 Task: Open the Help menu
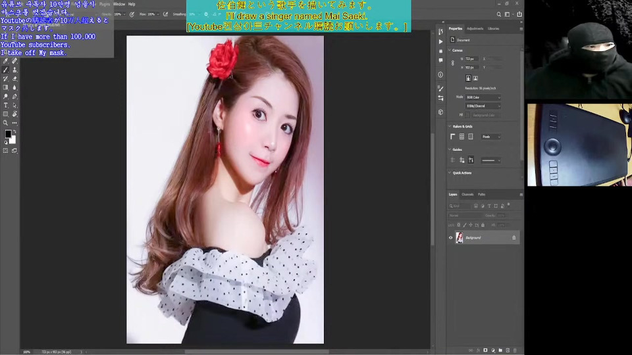pyautogui.click(x=132, y=4)
